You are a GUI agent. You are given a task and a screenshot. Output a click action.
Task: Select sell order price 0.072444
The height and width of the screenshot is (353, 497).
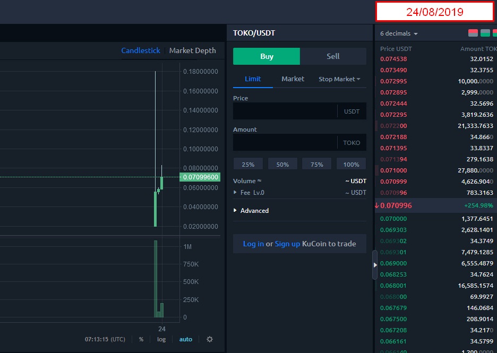[x=393, y=104]
